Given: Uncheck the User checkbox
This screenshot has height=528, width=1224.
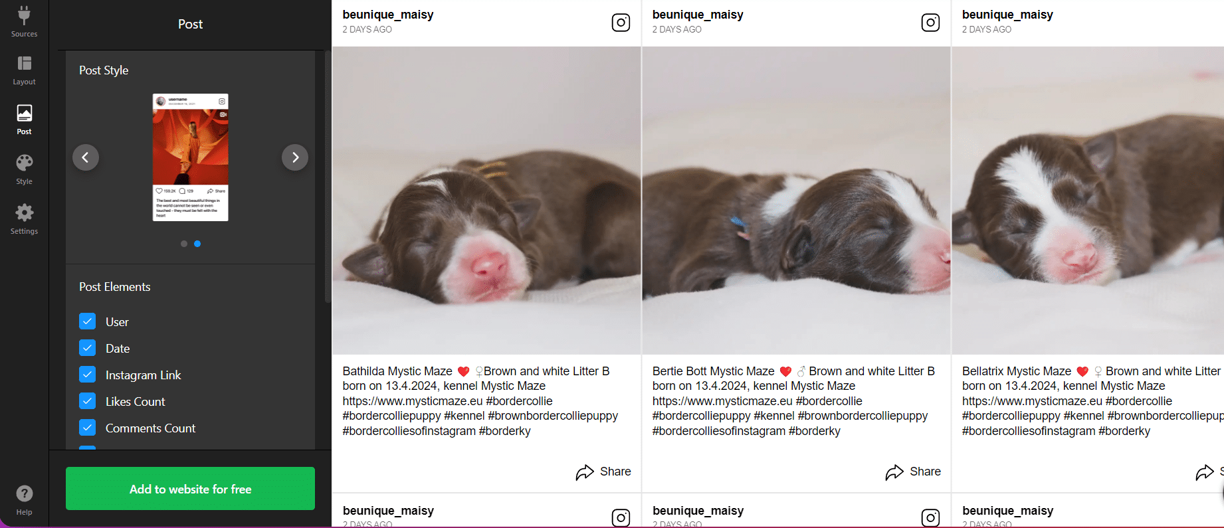Looking at the screenshot, I should (x=87, y=321).
